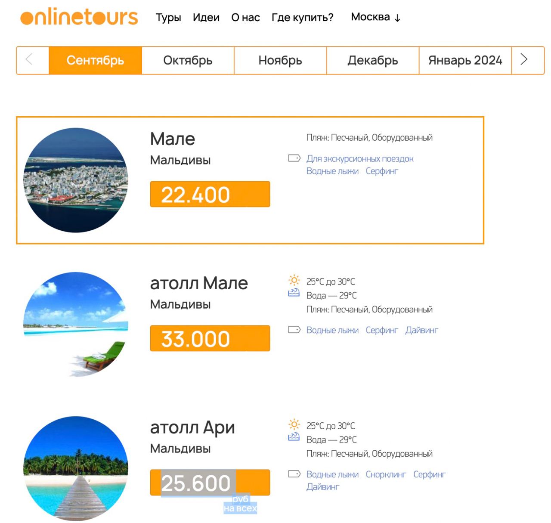Select the Сентябрь month tab
Screen dimensions: 551x523
pyautogui.click(x=95, y=60)
